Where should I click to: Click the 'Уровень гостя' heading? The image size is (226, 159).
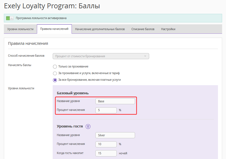70,126
